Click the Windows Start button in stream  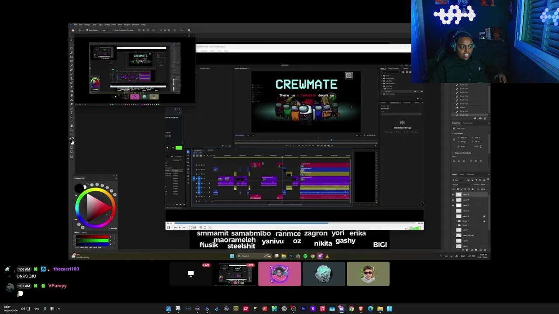click(x=232, y=256)
